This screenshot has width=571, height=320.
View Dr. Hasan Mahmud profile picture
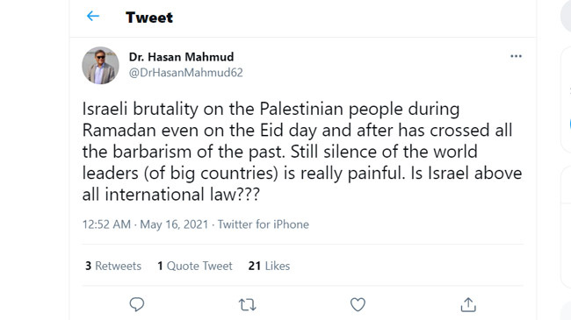pos(100,66)
